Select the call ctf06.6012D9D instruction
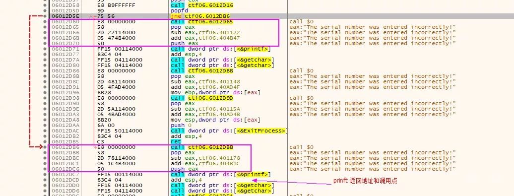This screenshot has height=196, width=514. (202, 98)
